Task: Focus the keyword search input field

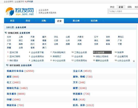Action: 123,11
